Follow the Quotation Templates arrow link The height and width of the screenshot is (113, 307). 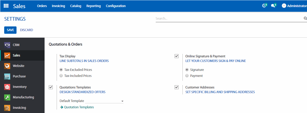click(77, 107)
